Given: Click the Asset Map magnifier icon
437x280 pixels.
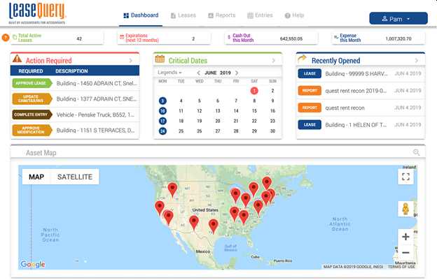Looking at the screenshot, I should 417,152.
